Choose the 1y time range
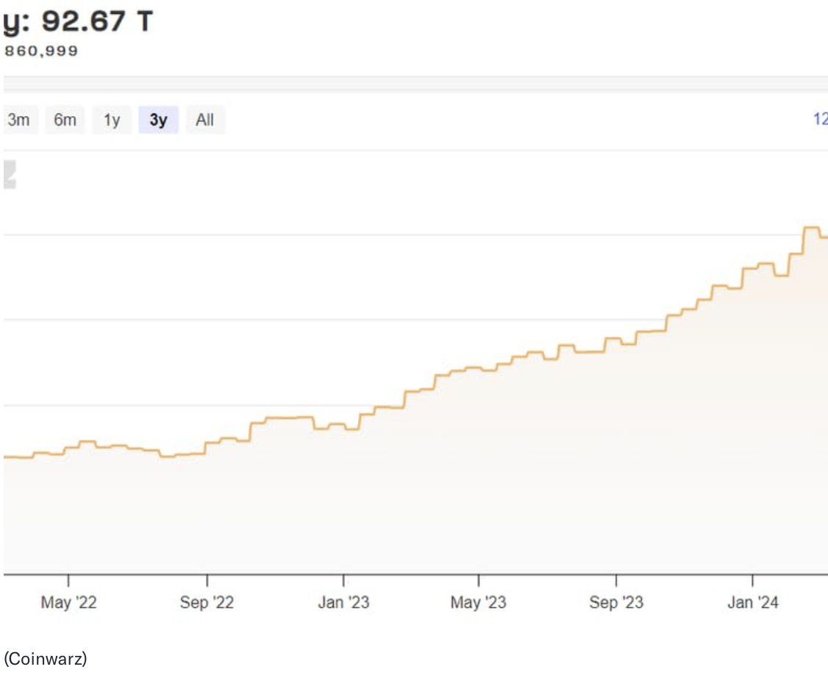The width and height of the screenshot is (828, 675). pos(111,120)
